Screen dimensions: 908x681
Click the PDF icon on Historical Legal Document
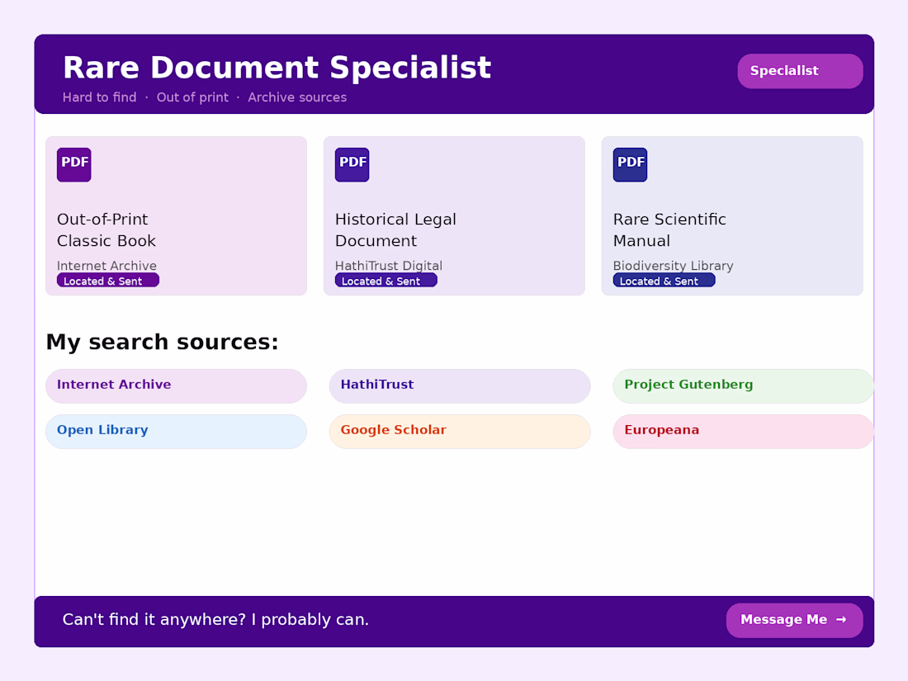click(x=352, y=164)
